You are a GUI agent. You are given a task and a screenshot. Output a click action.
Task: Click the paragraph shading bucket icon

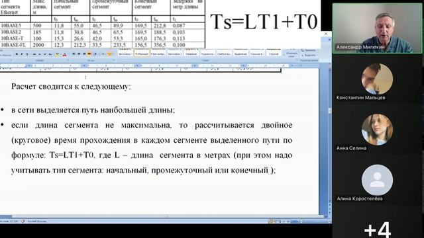[x=103, y=54]
